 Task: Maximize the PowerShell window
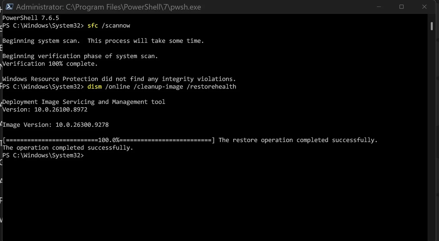pos(401,7)
